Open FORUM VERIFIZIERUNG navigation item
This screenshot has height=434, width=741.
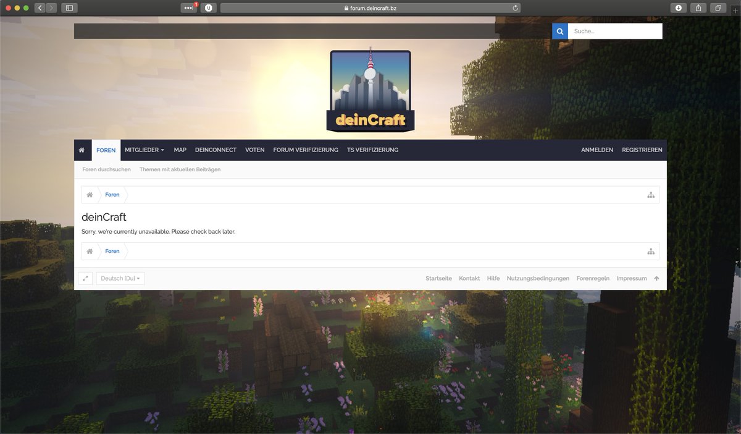(x=306, y=150)
